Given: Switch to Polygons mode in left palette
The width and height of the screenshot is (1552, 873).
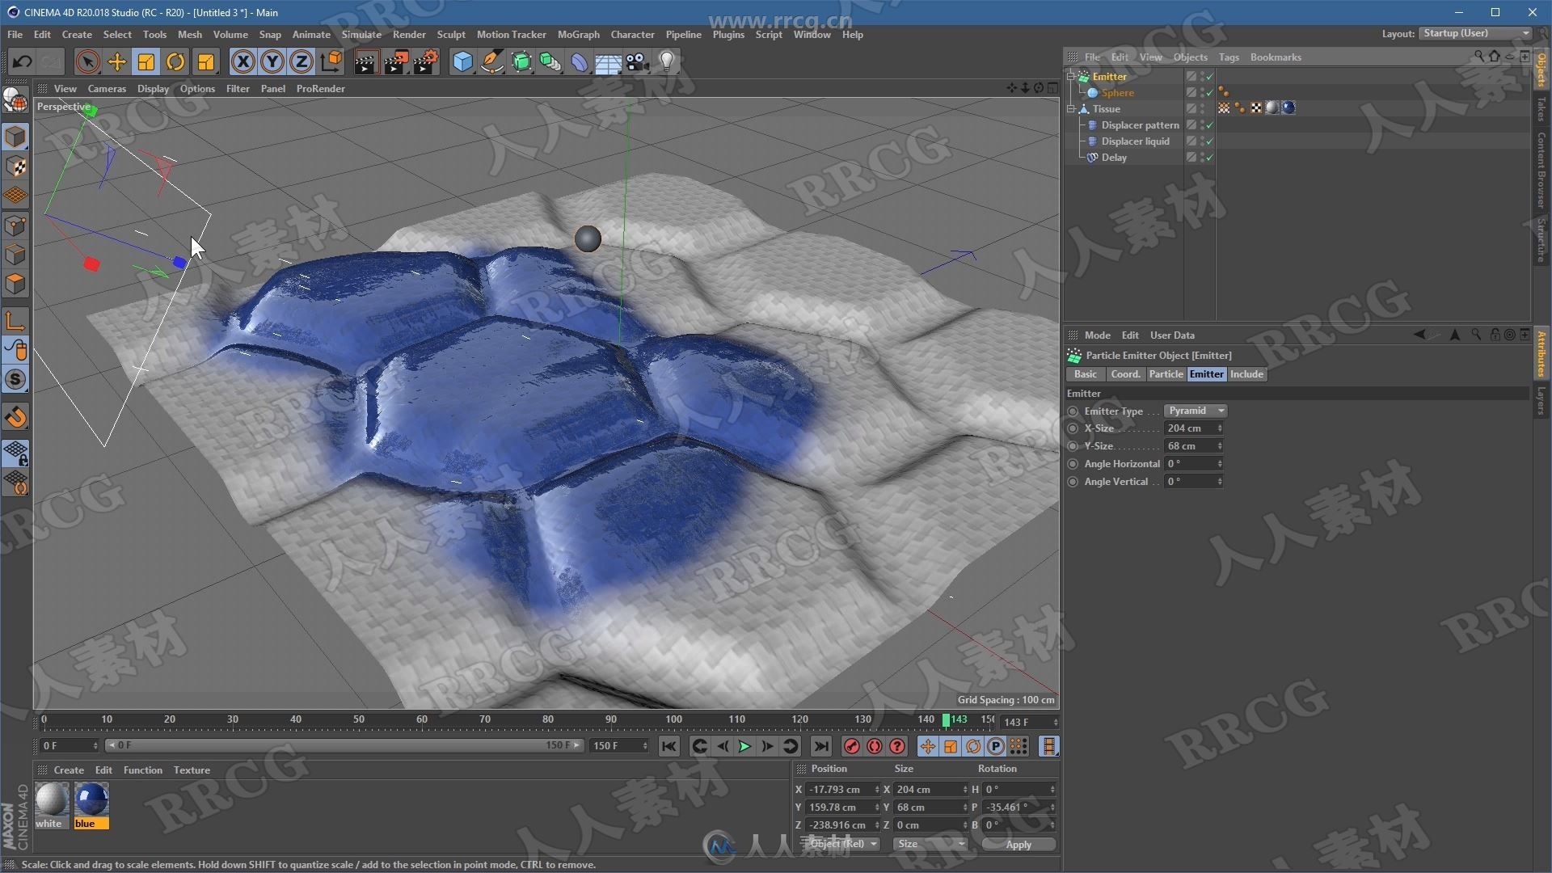Looking at the screenshot, I should [x=15, y=285].
